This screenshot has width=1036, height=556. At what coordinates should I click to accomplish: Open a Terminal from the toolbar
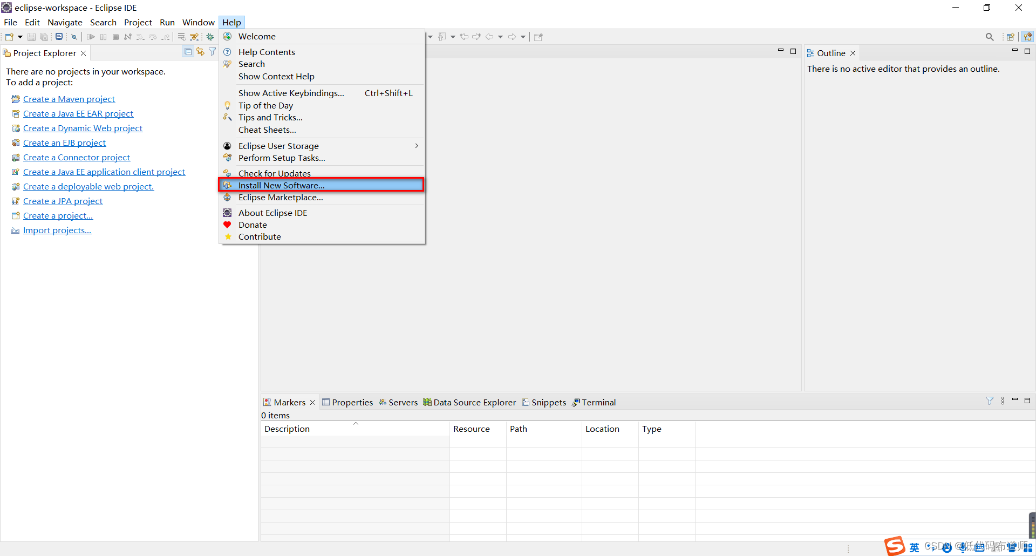tap(59, 37)
